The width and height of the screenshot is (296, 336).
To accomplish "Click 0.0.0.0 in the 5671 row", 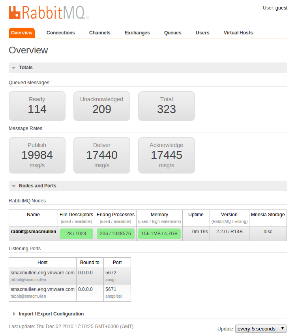I will [85, 289].
